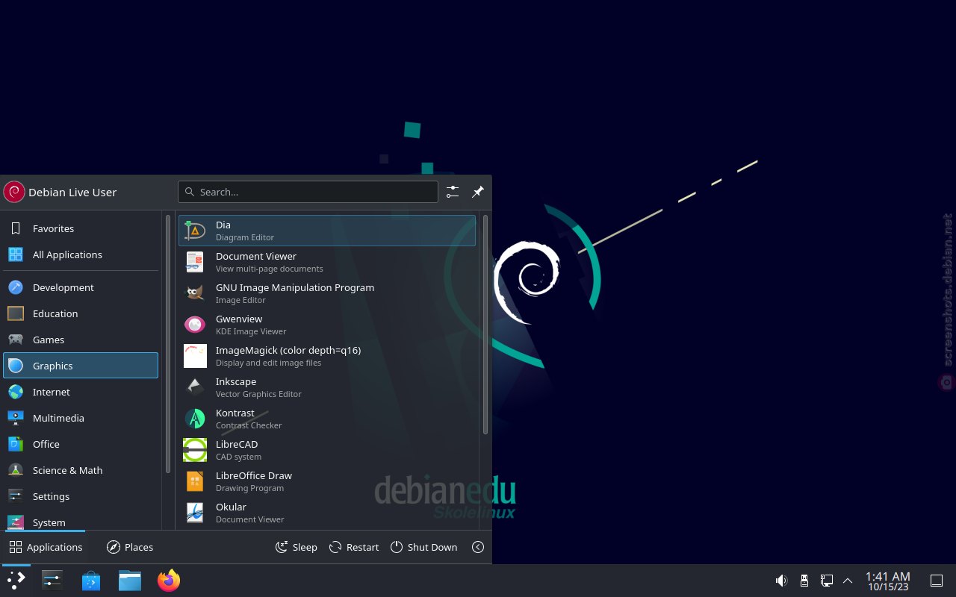Start ImageMagick from its icon
956x597 pixels.
point(195,356)
